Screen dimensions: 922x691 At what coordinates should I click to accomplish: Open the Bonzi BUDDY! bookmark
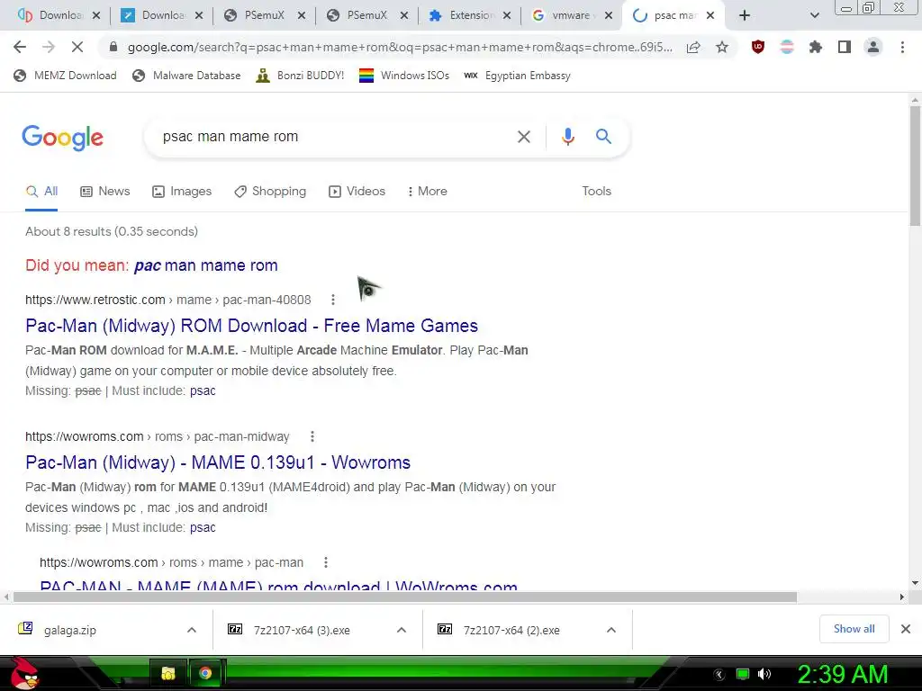tap(300, 76)
